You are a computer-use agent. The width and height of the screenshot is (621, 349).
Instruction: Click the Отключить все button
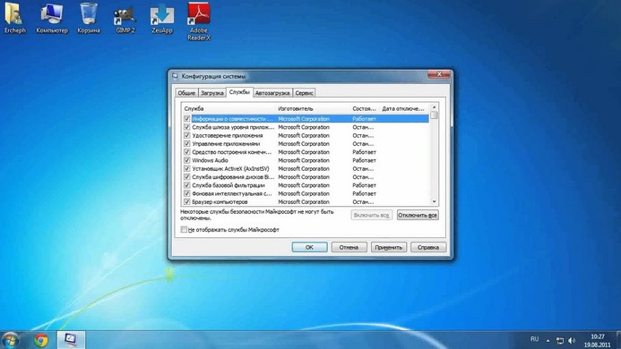(418, 215)
